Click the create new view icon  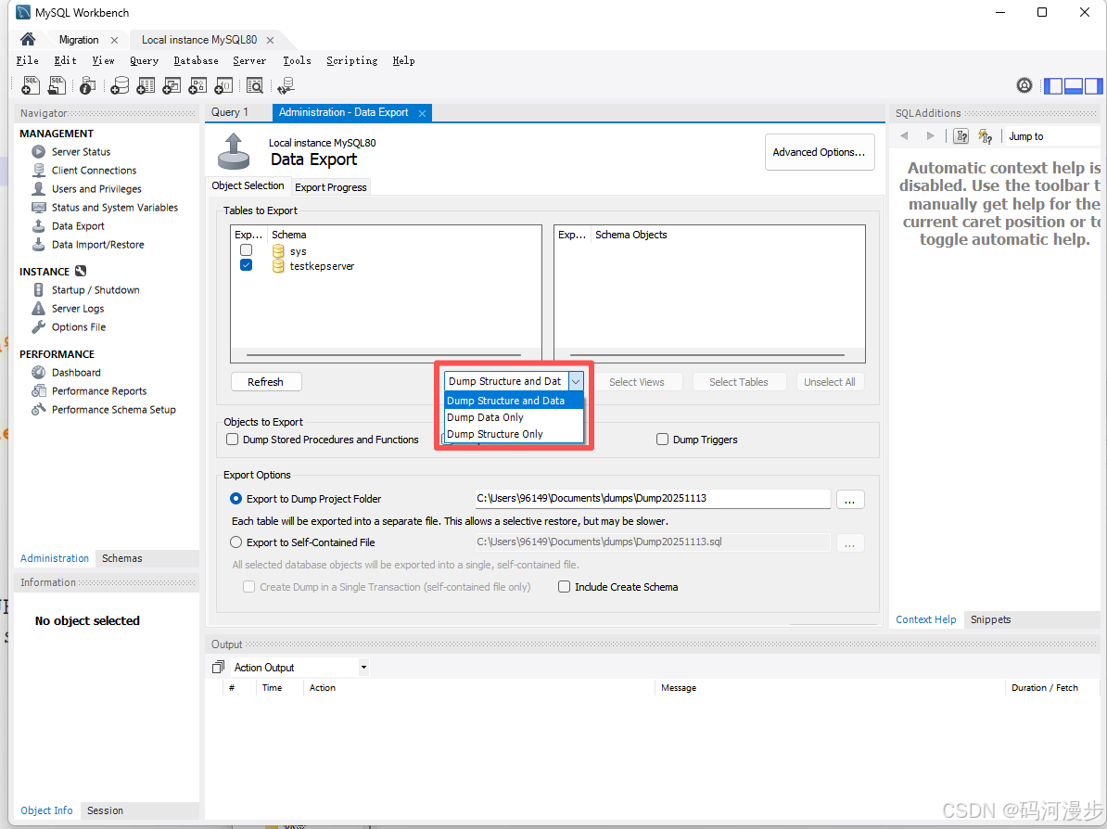point(172,85)
